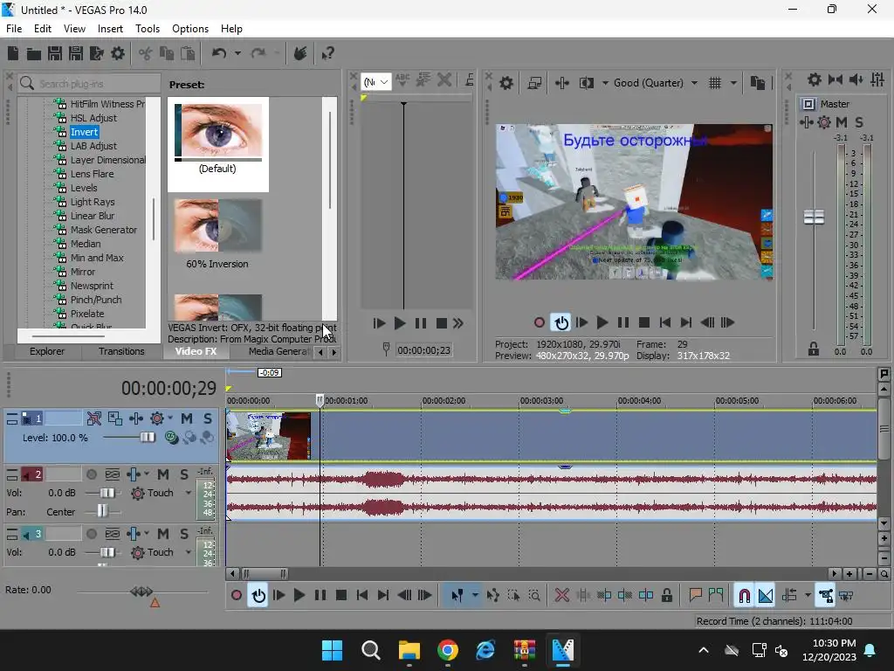Click the Save icon in toolbar
The width and height of the screenshot is (894, 671).
coord(55,53)
